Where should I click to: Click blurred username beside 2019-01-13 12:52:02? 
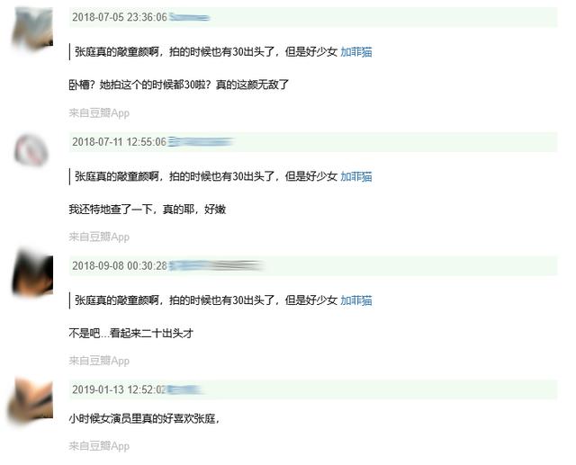184,389
